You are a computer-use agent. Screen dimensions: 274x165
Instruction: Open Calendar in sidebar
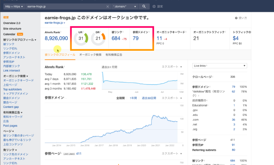9,34
